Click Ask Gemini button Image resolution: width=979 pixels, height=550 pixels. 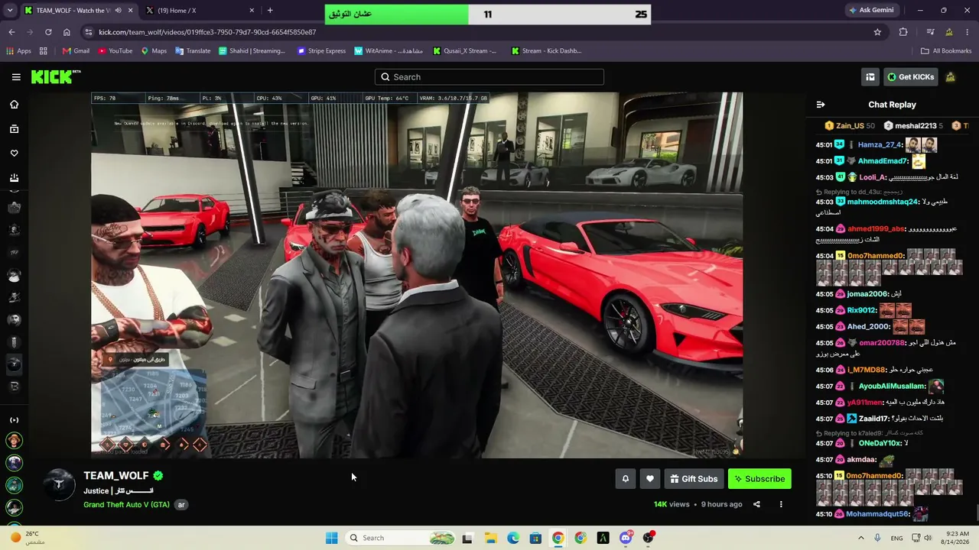870,11
